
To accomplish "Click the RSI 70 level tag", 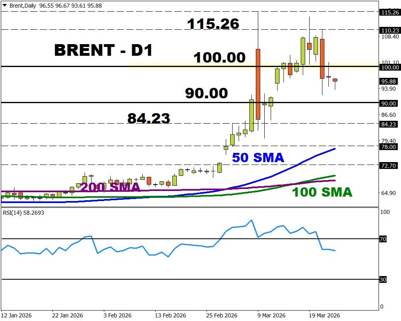I will (x=383, y=239).
